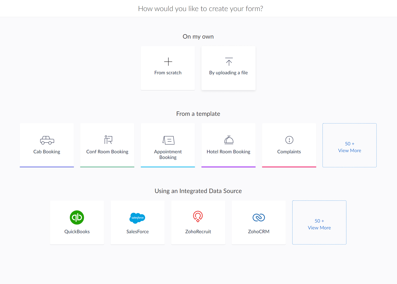
Task: Click the Salesforce cloud logo
Action: coord(138,218)
